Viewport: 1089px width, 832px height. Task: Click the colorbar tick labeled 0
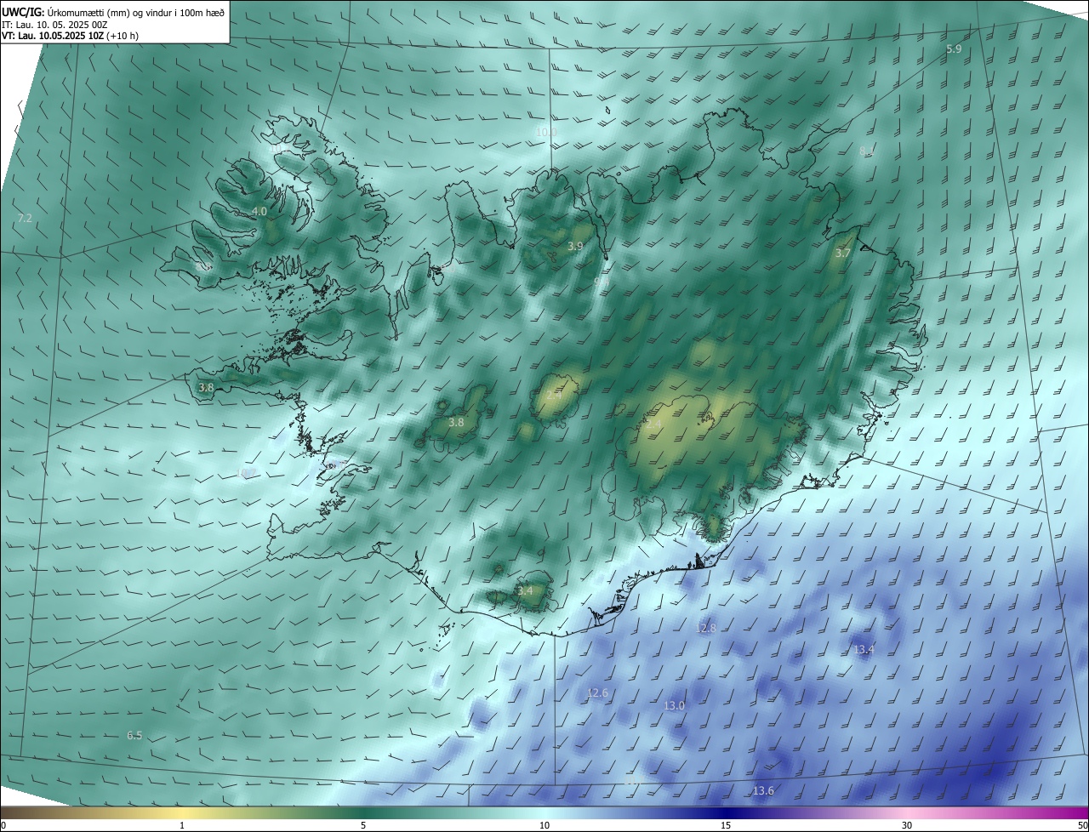click(x=3, y=825)
